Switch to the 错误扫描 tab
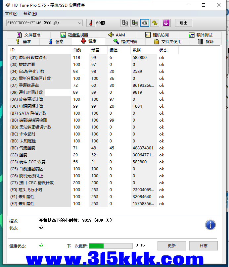The width and height of the screenshot is (229, 267). [x=125, y=41]
